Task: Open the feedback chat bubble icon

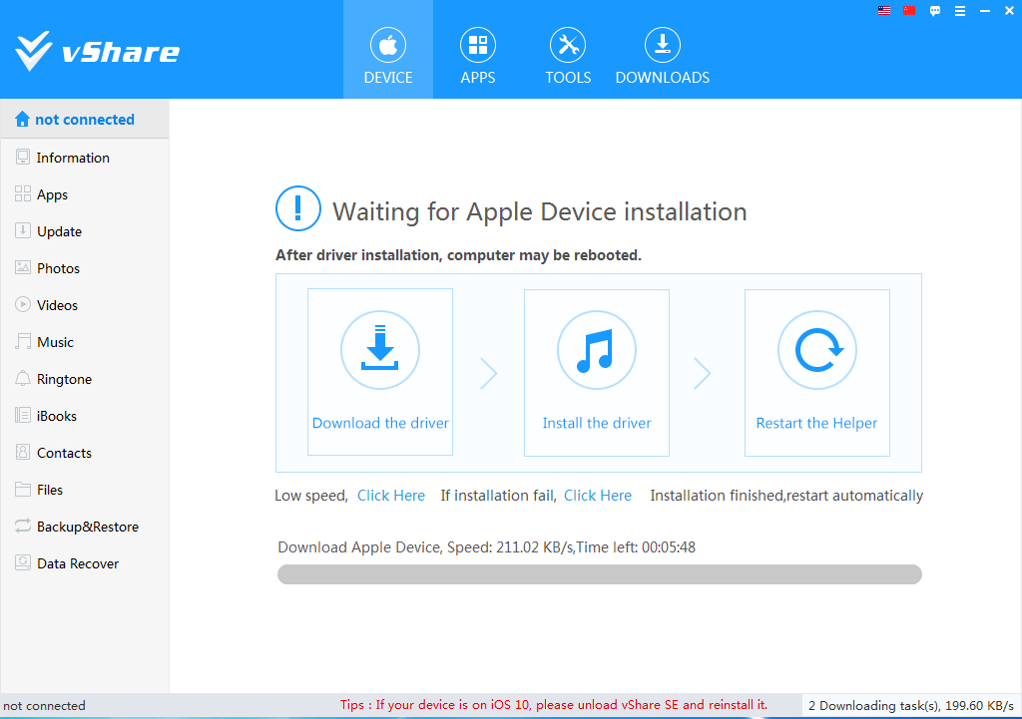Action: coord(934,11)
